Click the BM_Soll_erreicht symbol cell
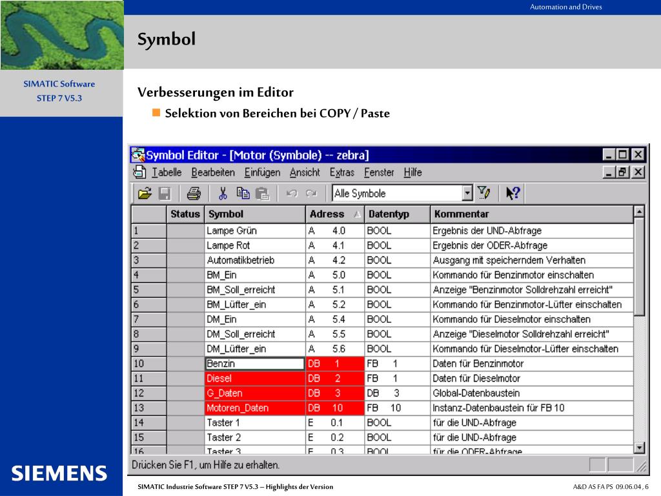Screen dimensions: 661x496 click(x=254, y=290)
